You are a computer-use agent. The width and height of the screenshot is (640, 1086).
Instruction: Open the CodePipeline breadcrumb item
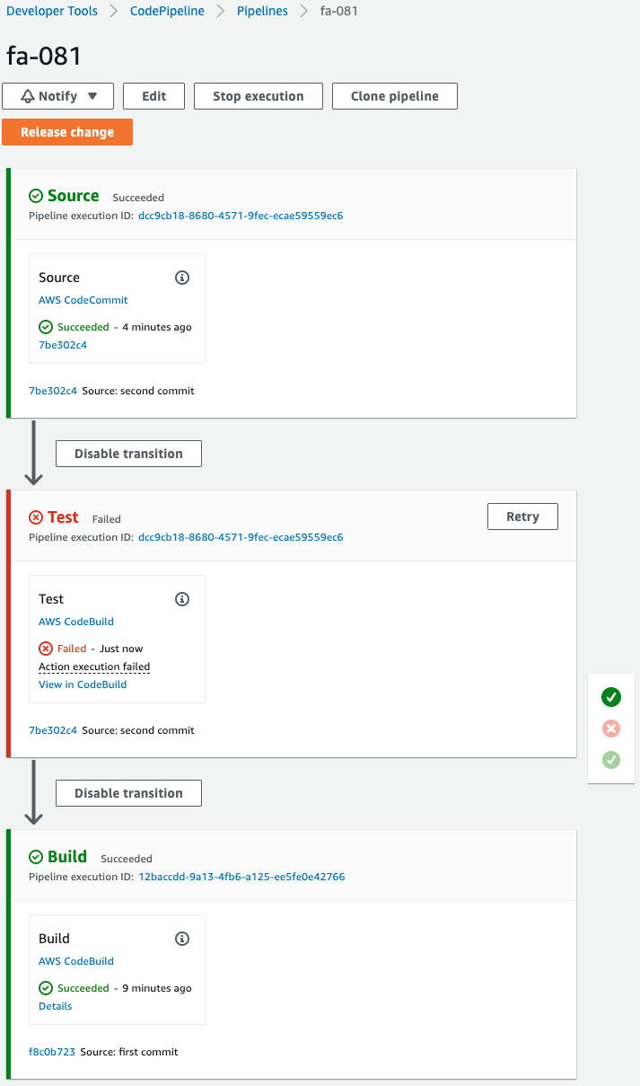[x=166, y=11]
